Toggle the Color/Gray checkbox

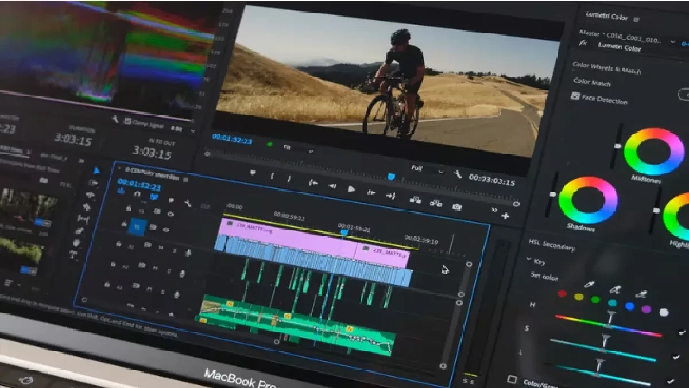click(512, 379)
